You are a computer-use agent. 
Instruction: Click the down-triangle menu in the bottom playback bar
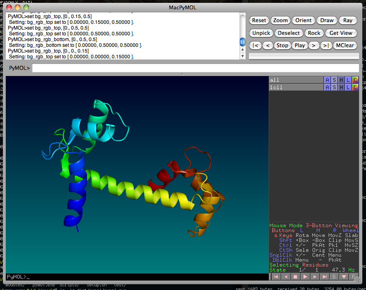tap(344, 277)
